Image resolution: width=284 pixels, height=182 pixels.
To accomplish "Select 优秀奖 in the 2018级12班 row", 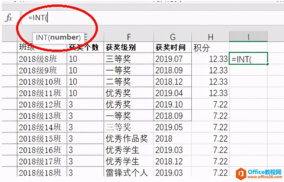I will pyautogui.click(x=129, y=104).
